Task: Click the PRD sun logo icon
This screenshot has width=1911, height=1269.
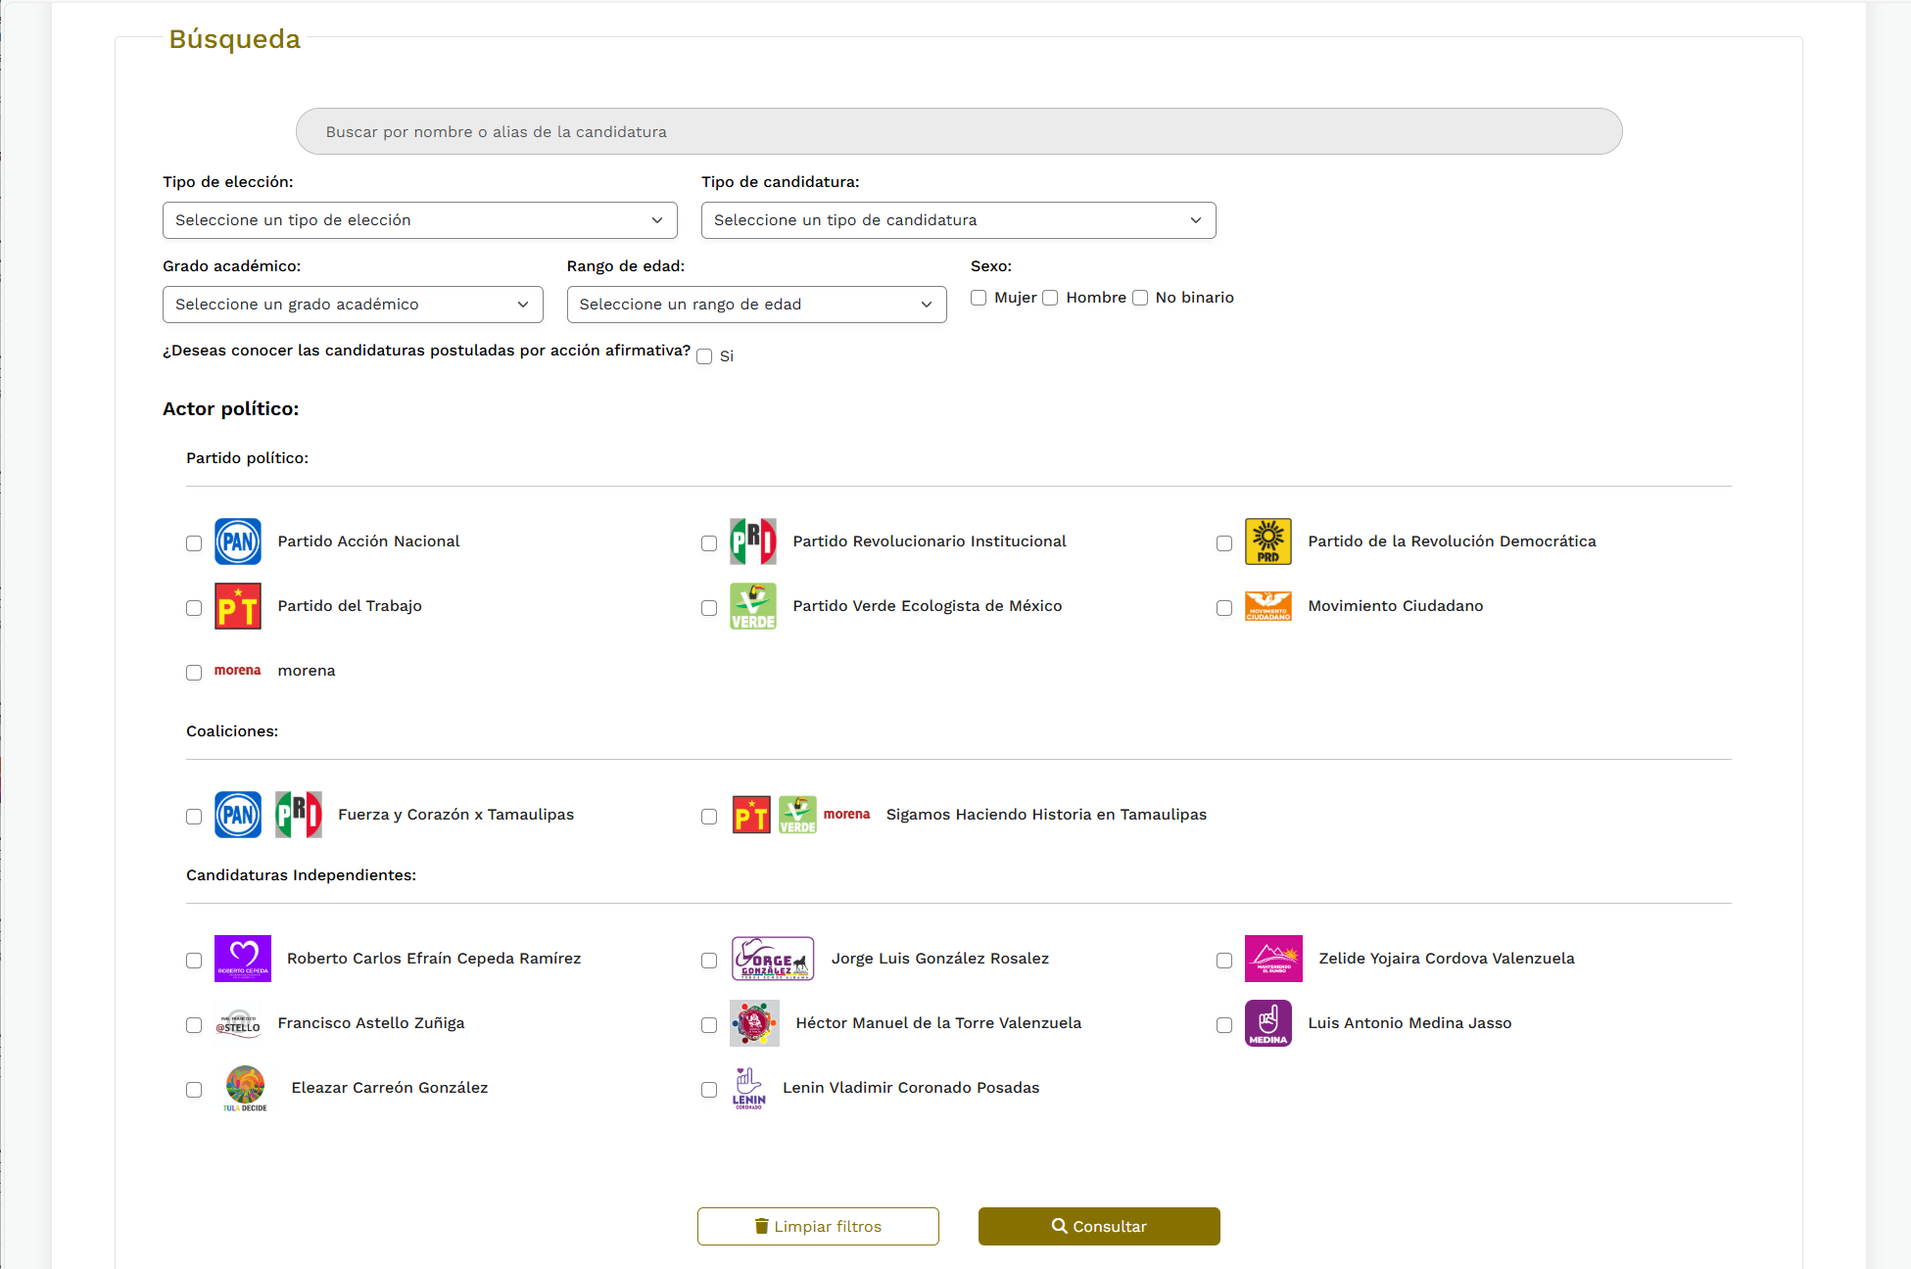Action: pyautogui.click(x=1267, y=541)
